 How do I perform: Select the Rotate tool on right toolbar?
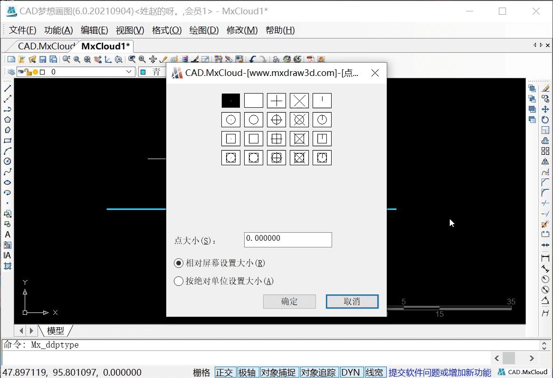coord(545,119)
